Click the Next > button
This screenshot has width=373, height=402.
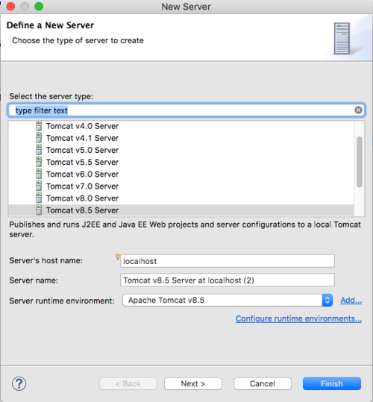pos(193,383)
